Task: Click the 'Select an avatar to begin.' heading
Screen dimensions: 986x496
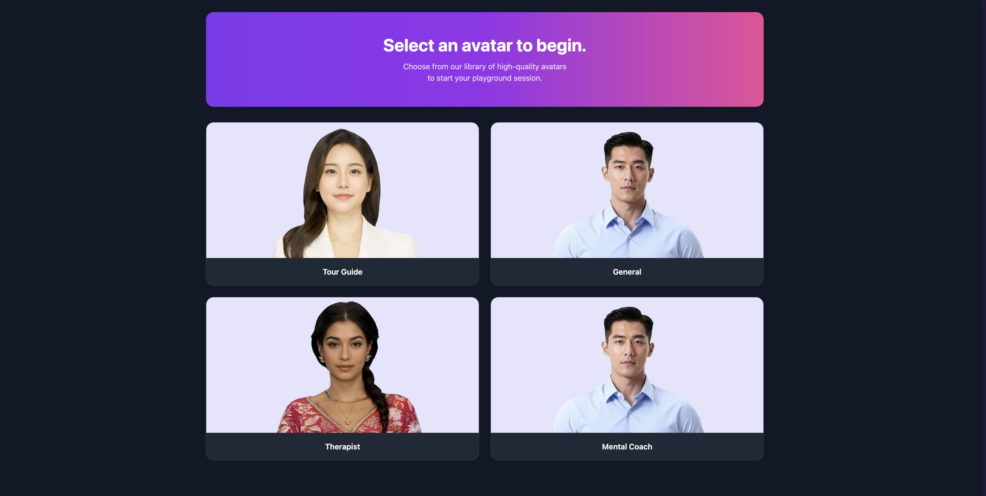Action: pos(485,46)
